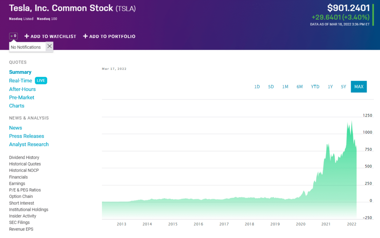Click the 2021 peak on the price chart
380x238 pixels.
click(328, 144)
